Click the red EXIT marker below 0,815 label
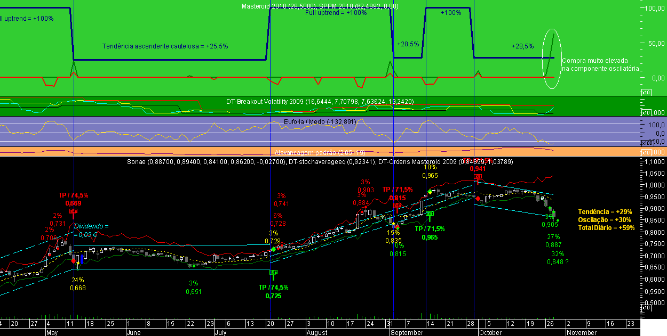 397,206
